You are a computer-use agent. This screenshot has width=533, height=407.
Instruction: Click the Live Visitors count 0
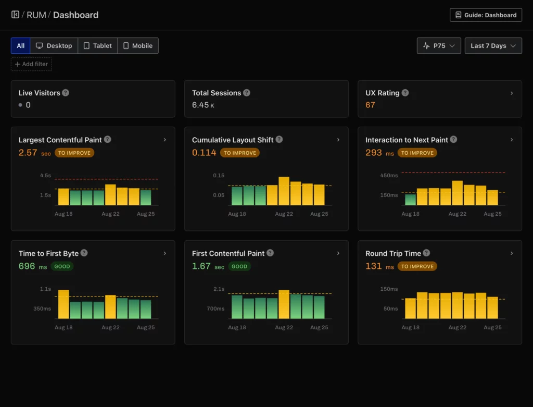pos(28,105)
